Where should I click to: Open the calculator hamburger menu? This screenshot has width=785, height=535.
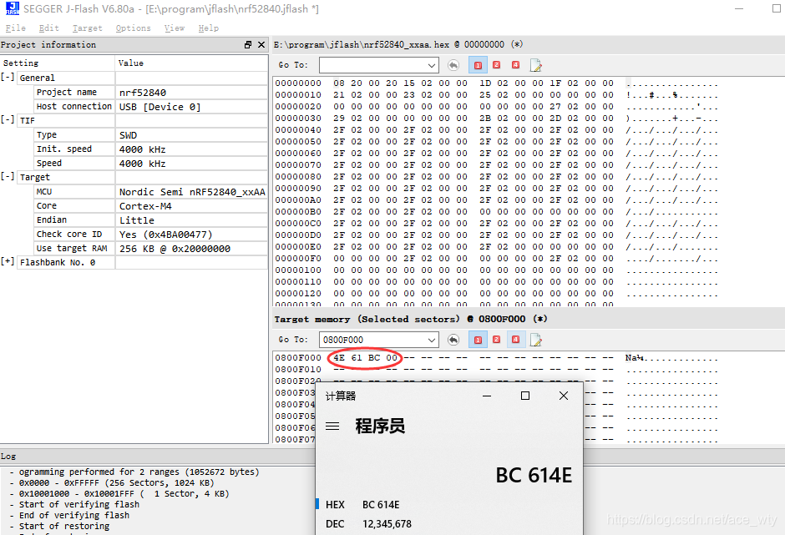pos(333,425)
